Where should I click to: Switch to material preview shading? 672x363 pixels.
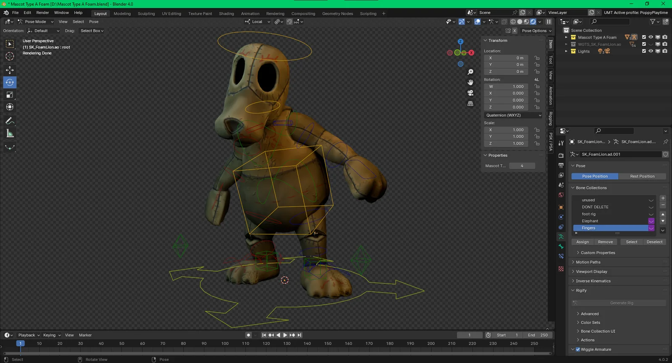(526, 22)
